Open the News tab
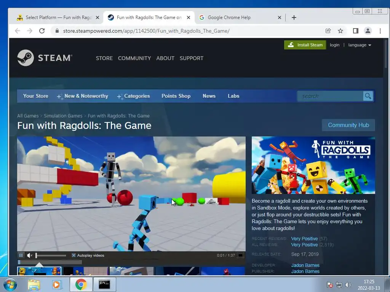The height and width of the screenshot is (292, 390). point(209,96)
